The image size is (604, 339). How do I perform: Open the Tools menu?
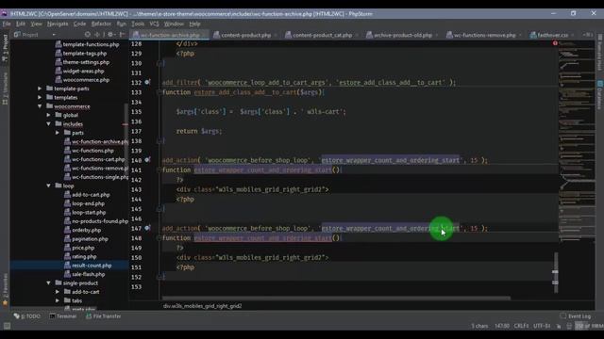tap(138, 24)
